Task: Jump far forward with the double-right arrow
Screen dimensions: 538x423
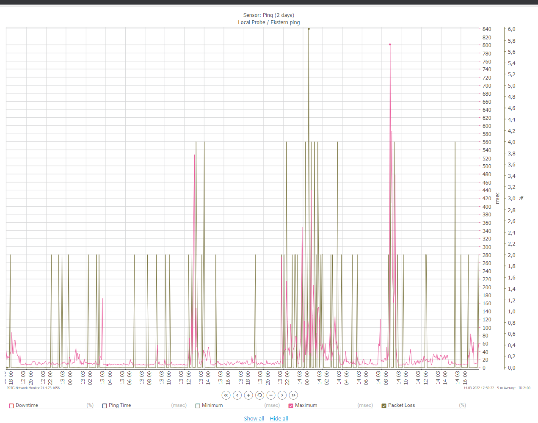Action: 293,395
